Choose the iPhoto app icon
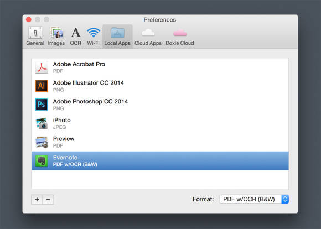 (42, 123)
